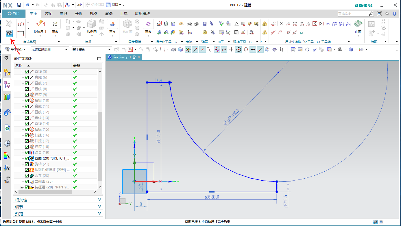
Task: Toggle the checkbox for 扫掠 (9)
Action: 27,95
